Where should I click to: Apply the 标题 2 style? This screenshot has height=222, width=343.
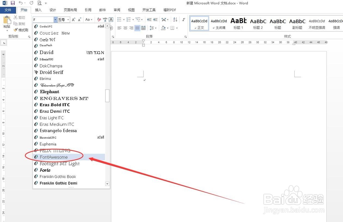(x=258, y=23)
